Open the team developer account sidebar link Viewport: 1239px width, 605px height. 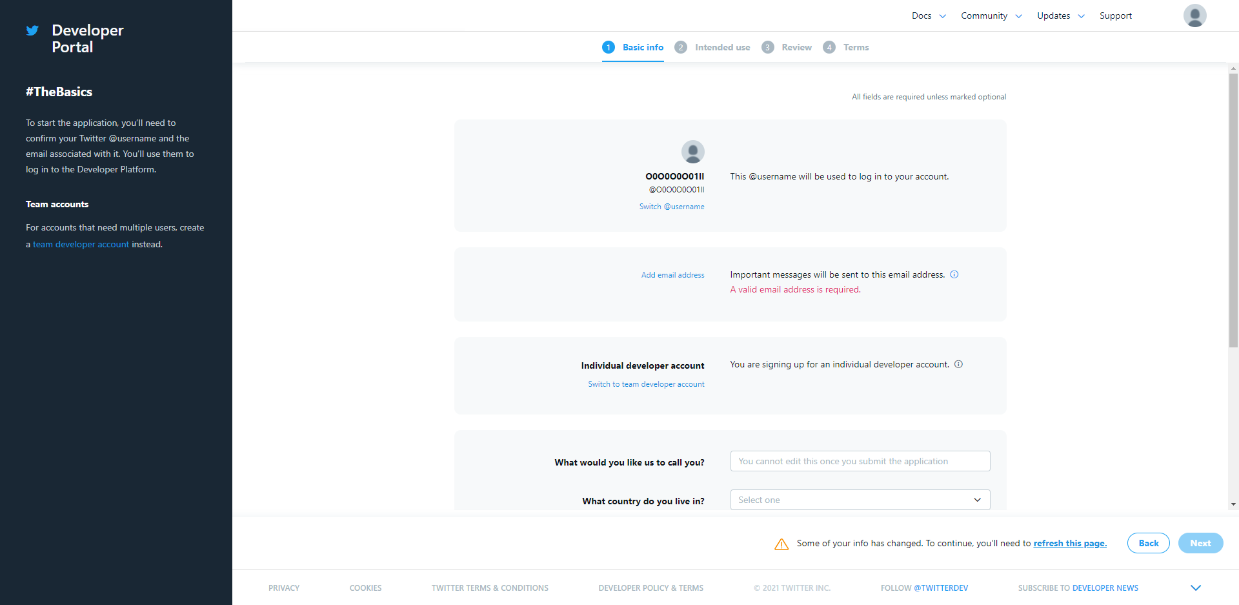click(x=81, y=244)
